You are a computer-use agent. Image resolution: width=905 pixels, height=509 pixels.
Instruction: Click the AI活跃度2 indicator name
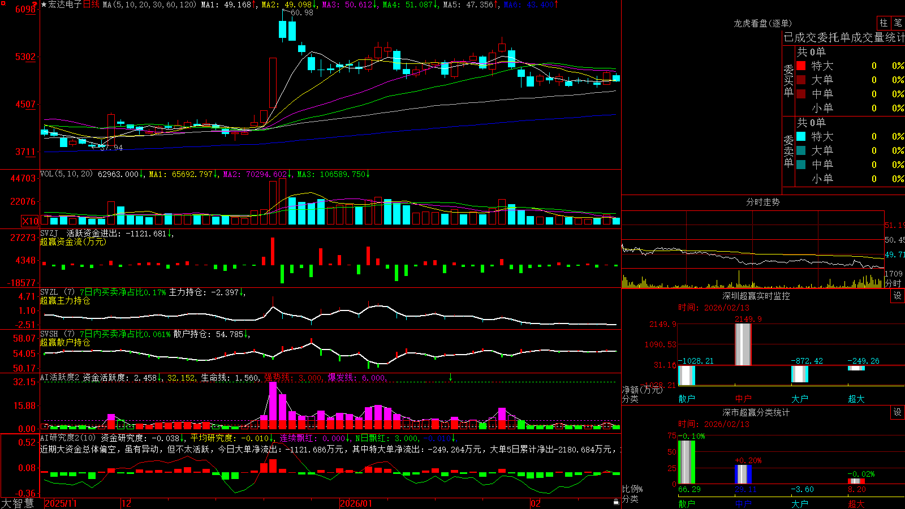(60, 377)
